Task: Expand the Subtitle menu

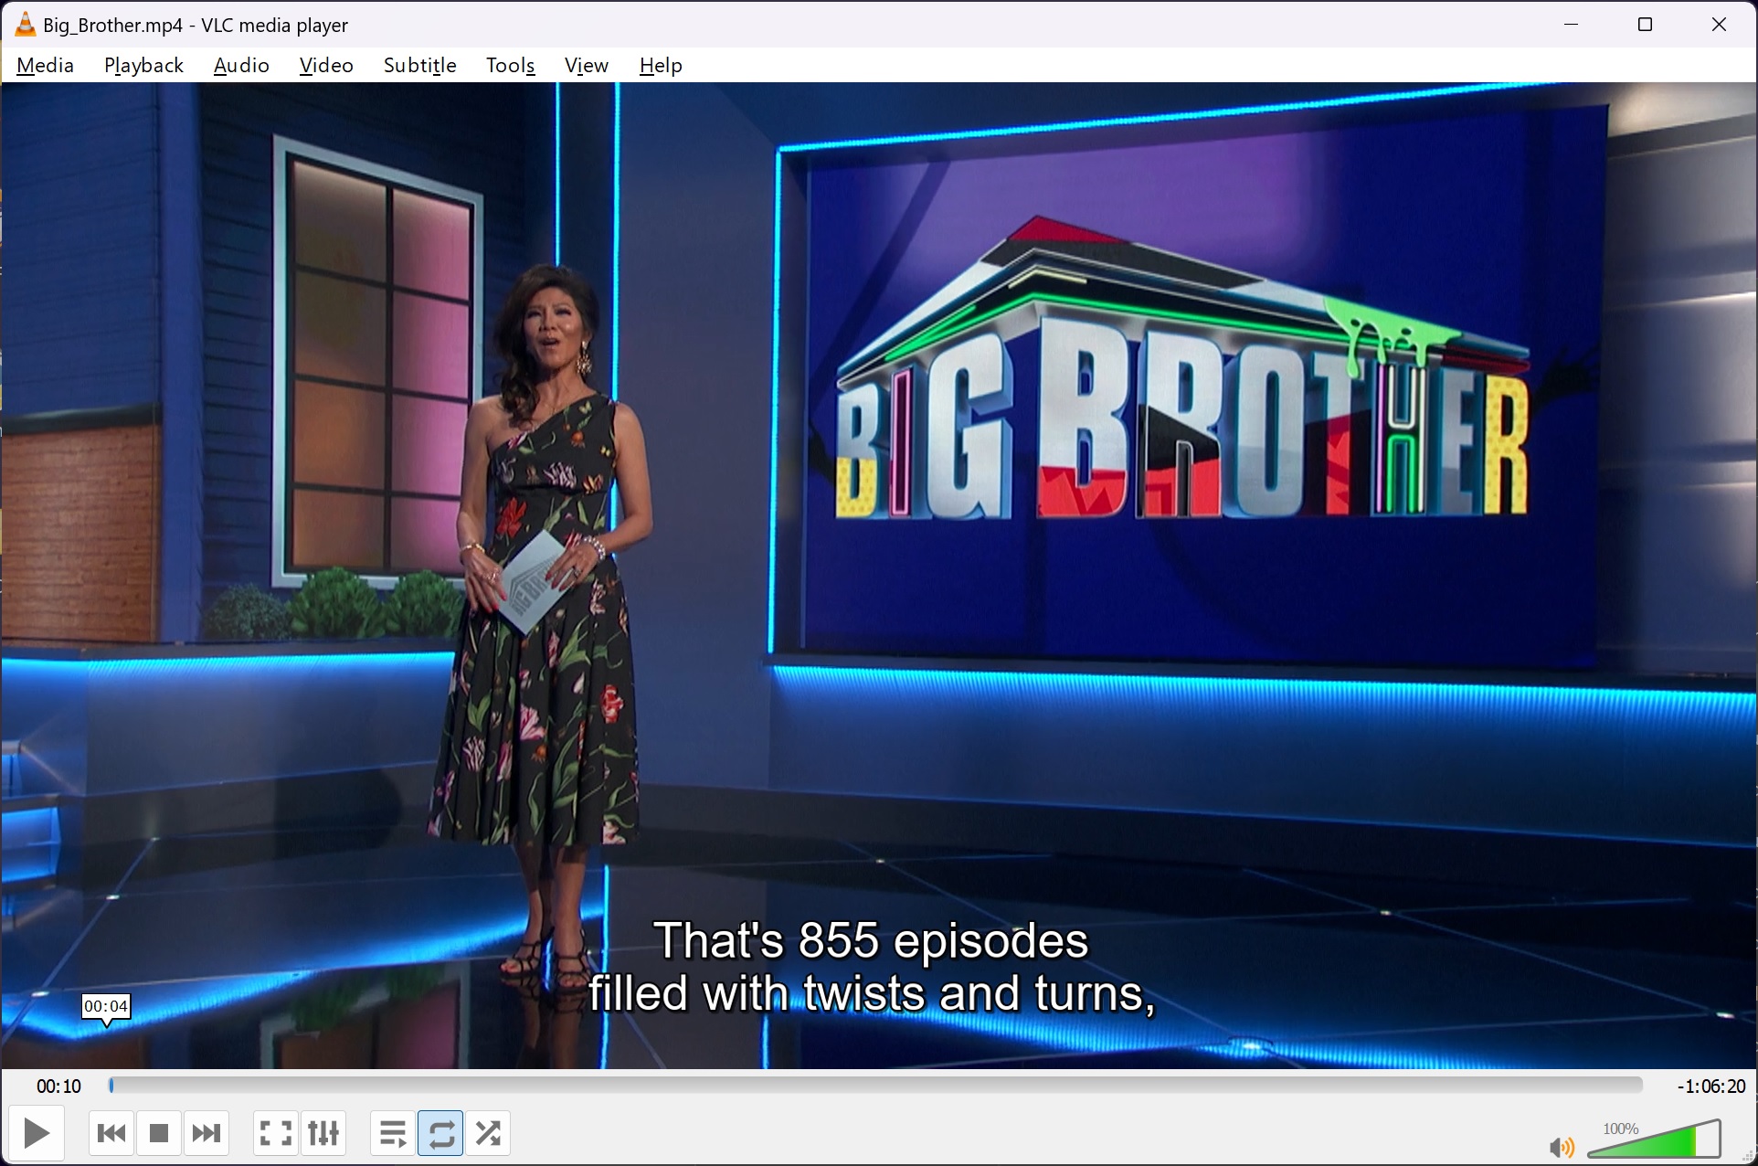Action: point(419,66)
